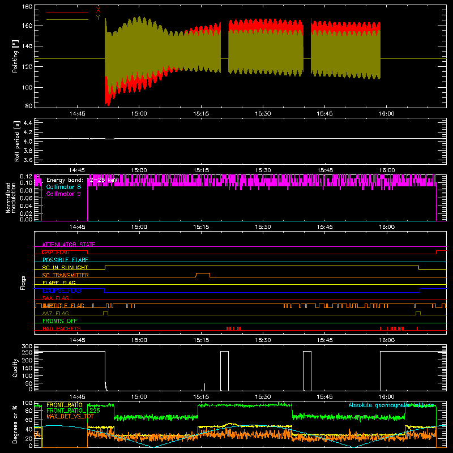The image size is (453, 453).
Task: Click '15:15' under the modulation panel
Action: [x=201, y=227]
